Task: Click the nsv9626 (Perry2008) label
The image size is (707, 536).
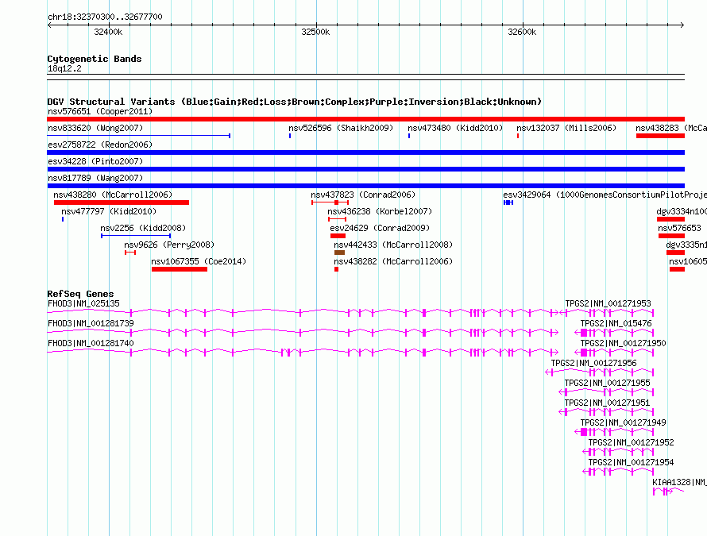Action: pyautogui.click(x=169, y=245)
